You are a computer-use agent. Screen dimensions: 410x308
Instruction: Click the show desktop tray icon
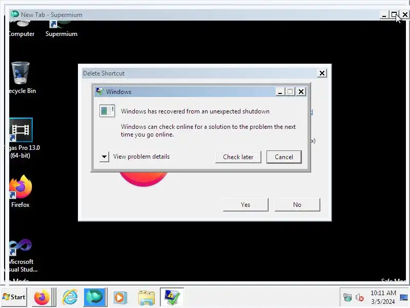pyautogui.click(x=404, y=298)
